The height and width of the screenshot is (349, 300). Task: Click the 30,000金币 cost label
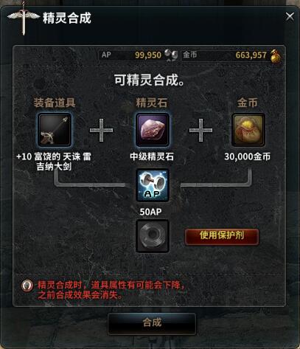[248, 156]
